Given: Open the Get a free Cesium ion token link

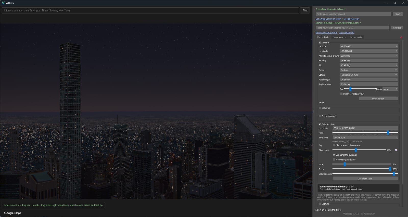Looking at the screenshot, I should coord(328,19).
